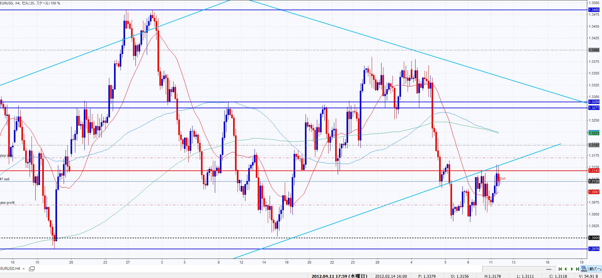Jump to the last bar of the chart
This screenshot has height=278, width=602.
pos(577,269)
